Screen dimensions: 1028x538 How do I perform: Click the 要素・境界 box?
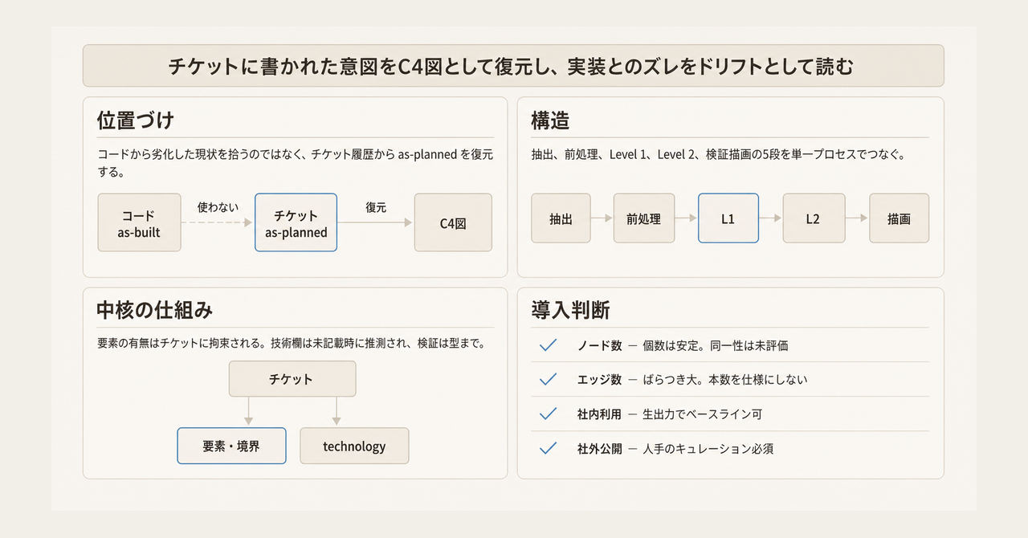point(231,446)
